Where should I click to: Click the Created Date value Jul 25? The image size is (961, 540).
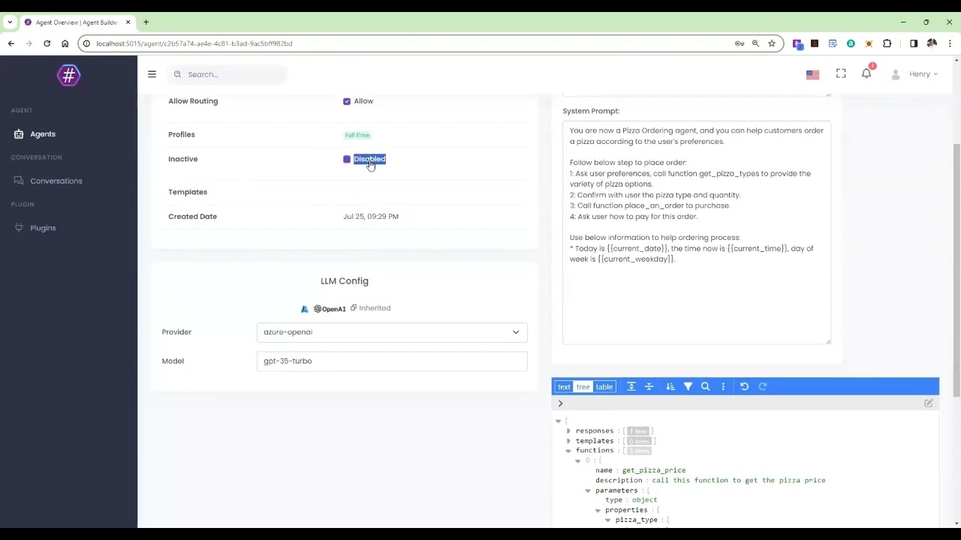click(371, 217)
